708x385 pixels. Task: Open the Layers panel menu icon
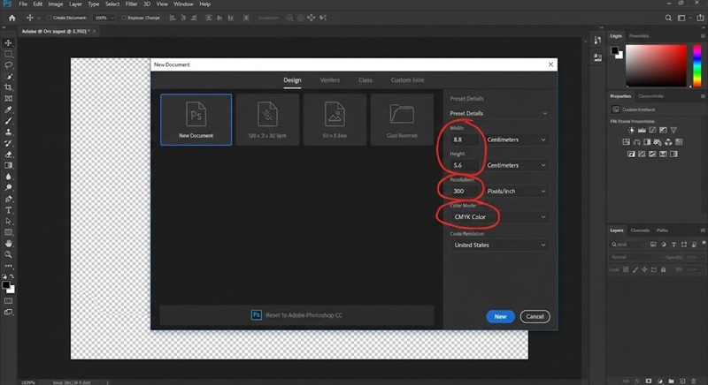click(703, 230)
